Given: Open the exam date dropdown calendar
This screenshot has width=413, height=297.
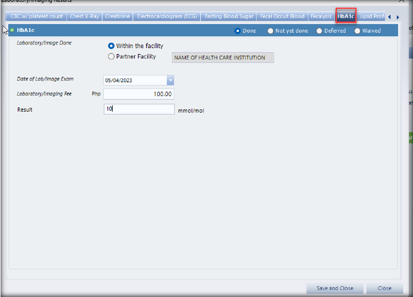Looking at the screenshot, I should [x=170, y=80].
